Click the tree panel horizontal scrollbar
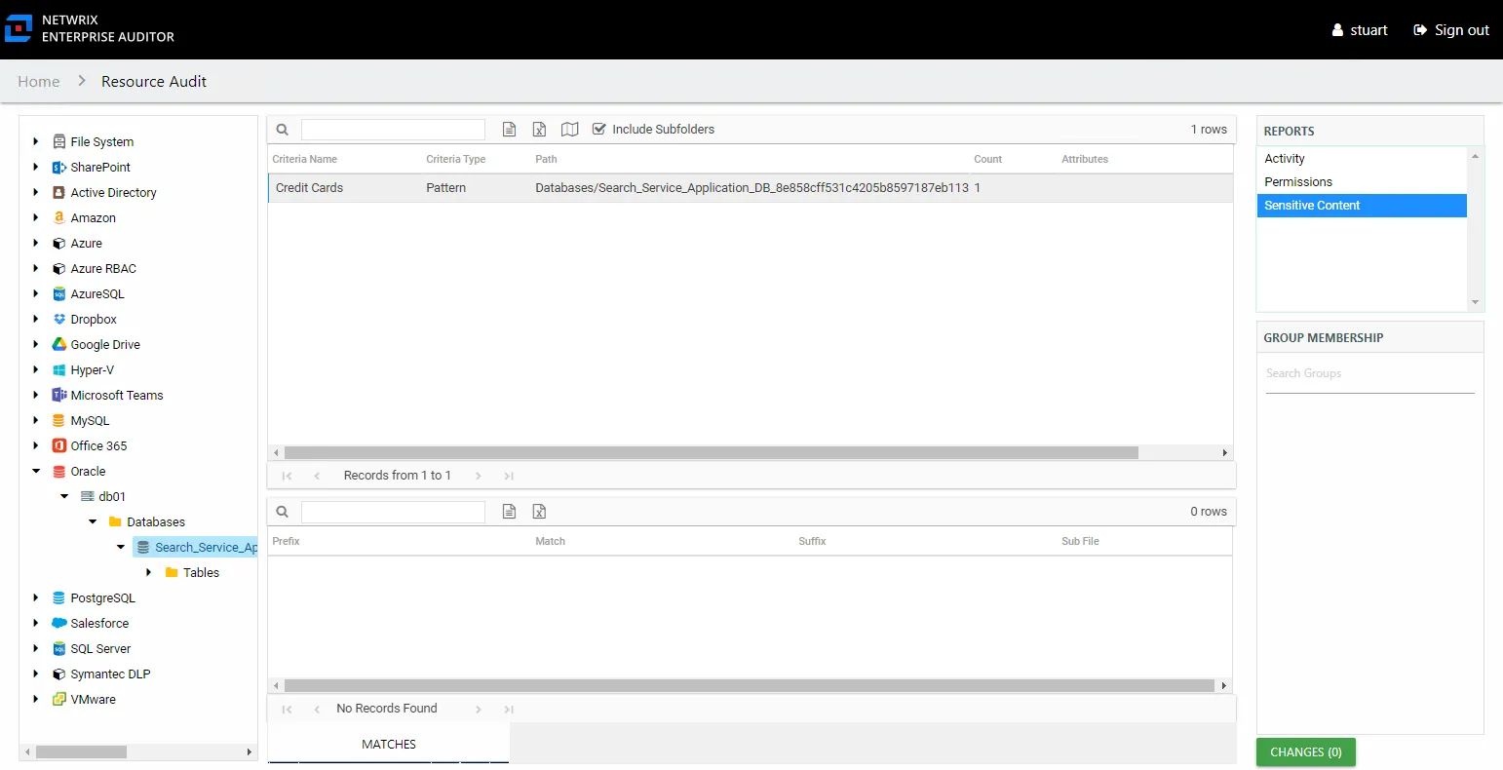 (81, 751)
